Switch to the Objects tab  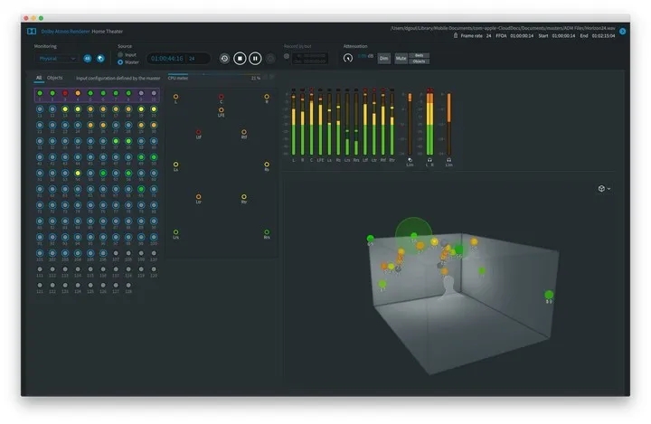[x=55, y=78]
